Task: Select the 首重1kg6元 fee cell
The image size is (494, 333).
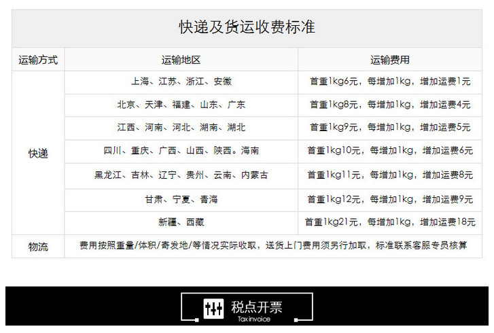Action: click(x=390, y=82)
